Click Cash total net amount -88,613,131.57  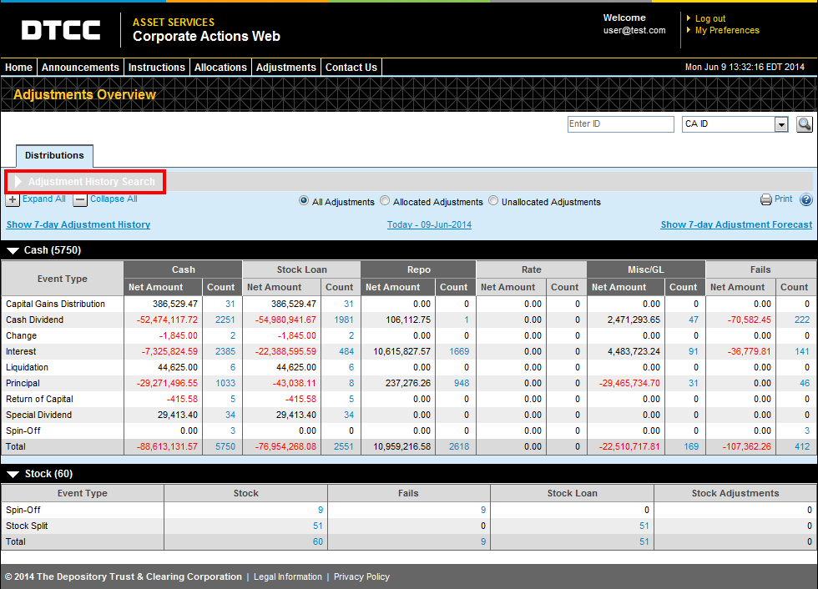point(167,447)
